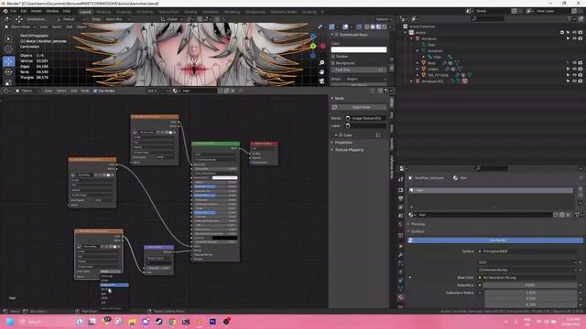The width and height of the screenshot is (586, 329).
Task: Open Render properties tab icon
Action: coord(401,190)
